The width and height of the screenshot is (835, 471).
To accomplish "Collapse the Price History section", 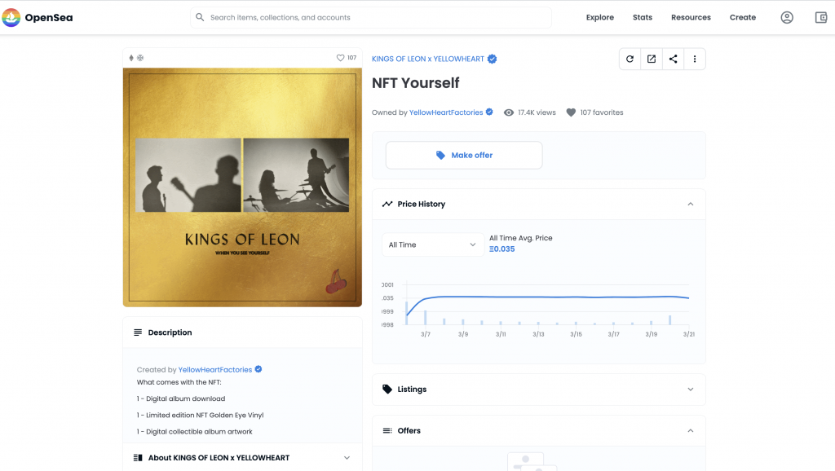I will click(x=690, y=204).
